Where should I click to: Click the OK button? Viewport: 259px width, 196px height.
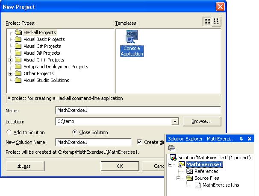(x=120, y=166)
